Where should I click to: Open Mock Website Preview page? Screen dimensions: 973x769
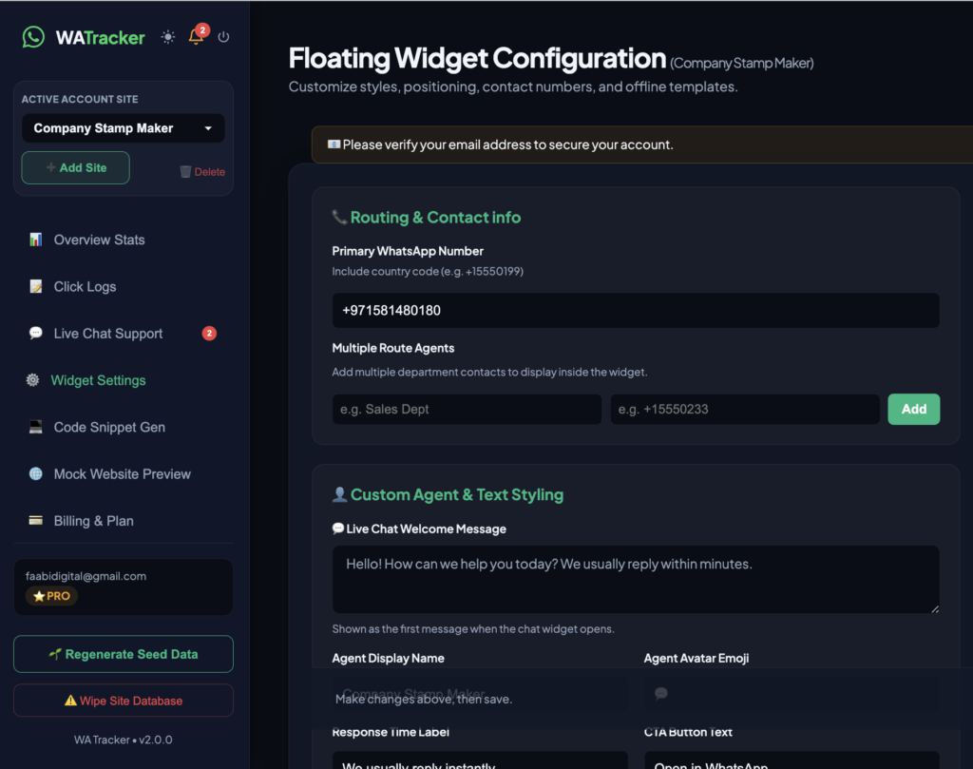click(x=123, y=473)
